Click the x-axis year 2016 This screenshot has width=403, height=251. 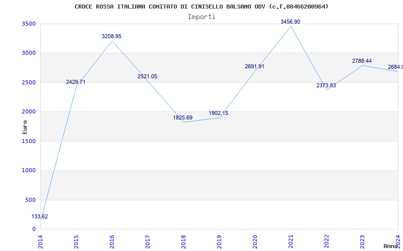pyautogui.click(x=112, y=242)
